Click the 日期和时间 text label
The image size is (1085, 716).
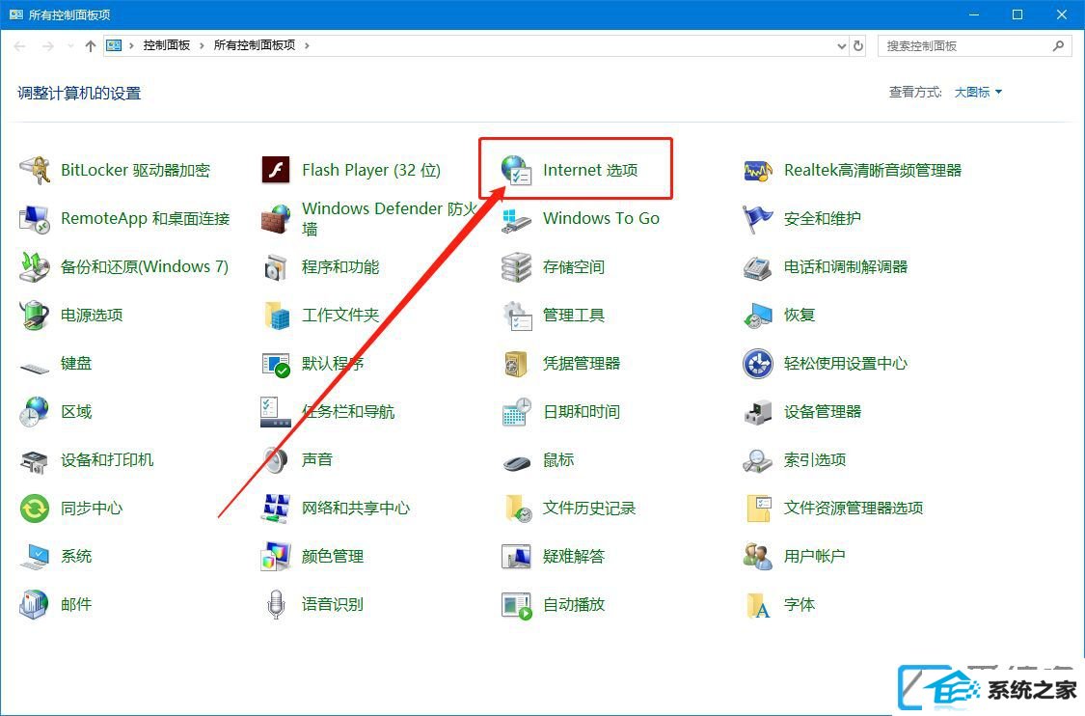coord(582,412)
